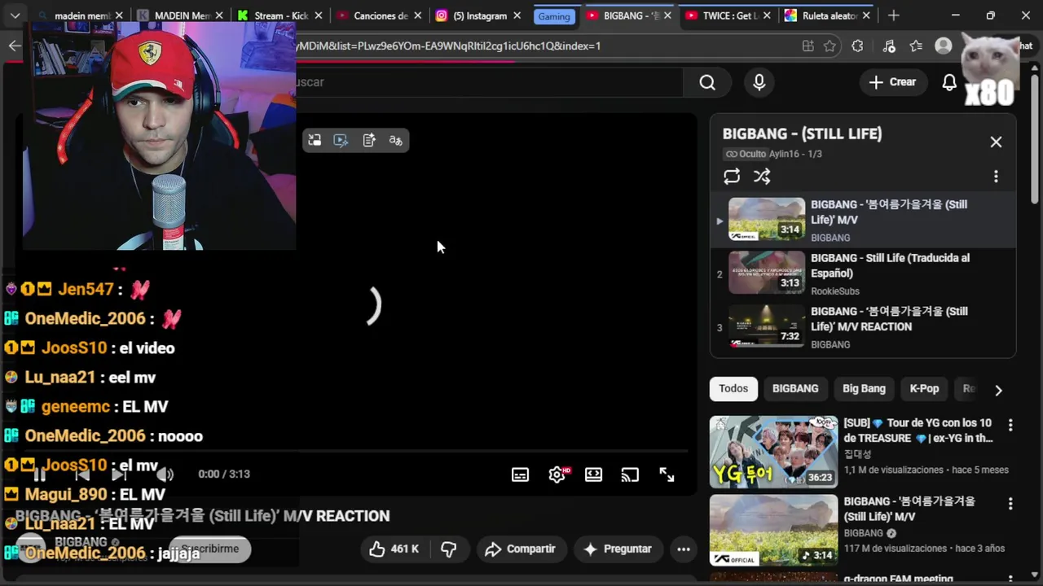Open the Still Life M/V REACTION 7:32 thumbnail
The width and height of the screenshot is (1043, 586).
(766, 327)
